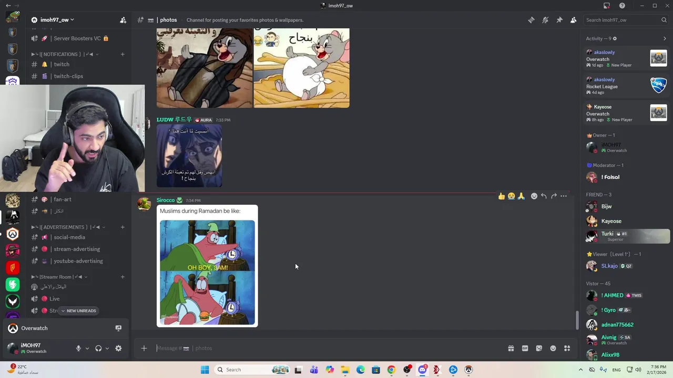Open the gift icon in message bar

point(511,348)
